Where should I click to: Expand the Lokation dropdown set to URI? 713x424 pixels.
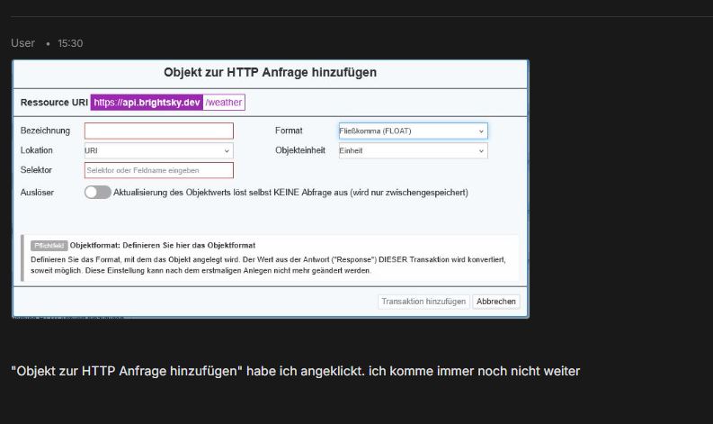[158, 150]
